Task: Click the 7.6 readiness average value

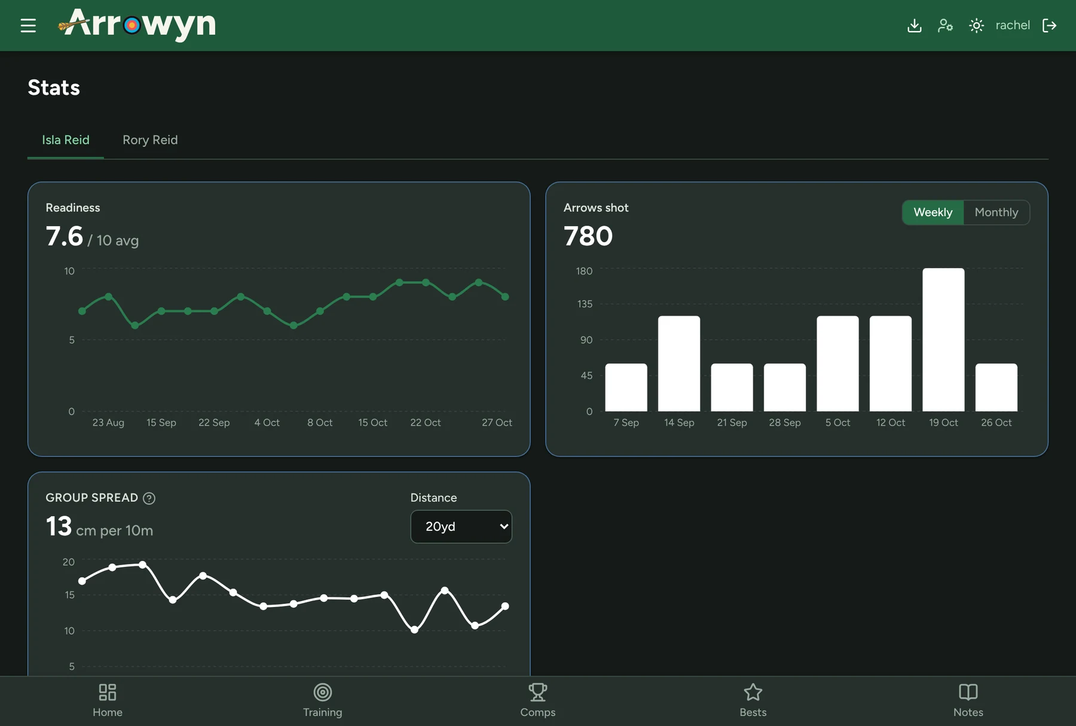Action: coord(65,236)
